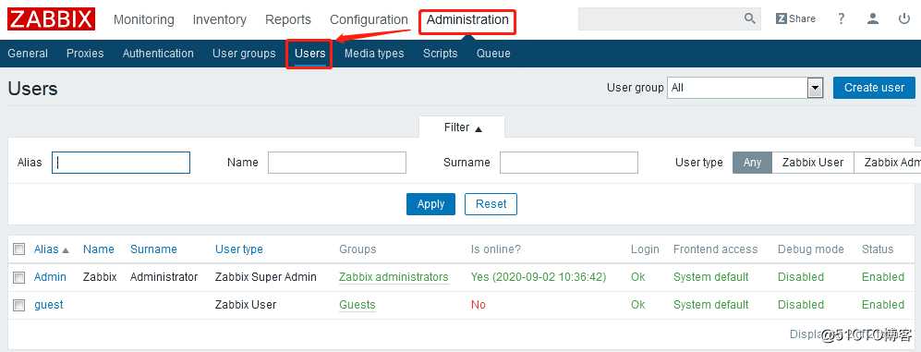The height and width of the screenshot is (352, 921).
Task: Open the Configuration menu
Action: tap(369, 19)
